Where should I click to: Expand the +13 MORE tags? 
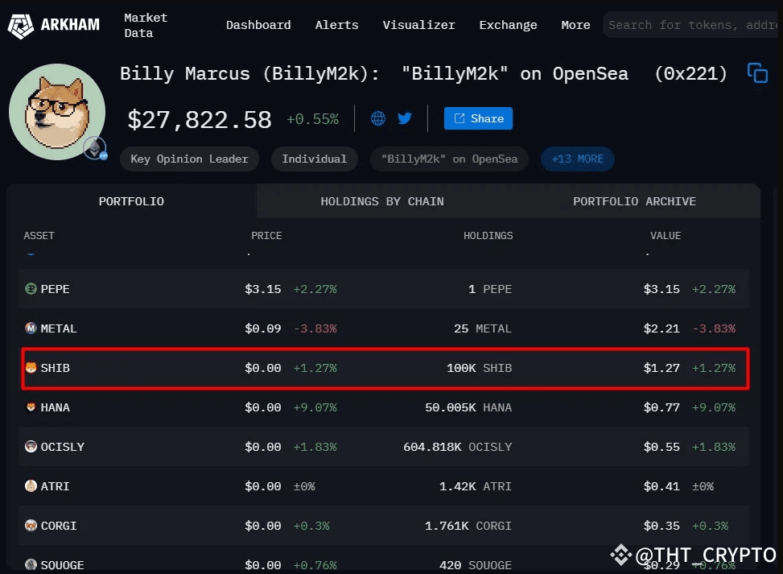coord(577,159)
